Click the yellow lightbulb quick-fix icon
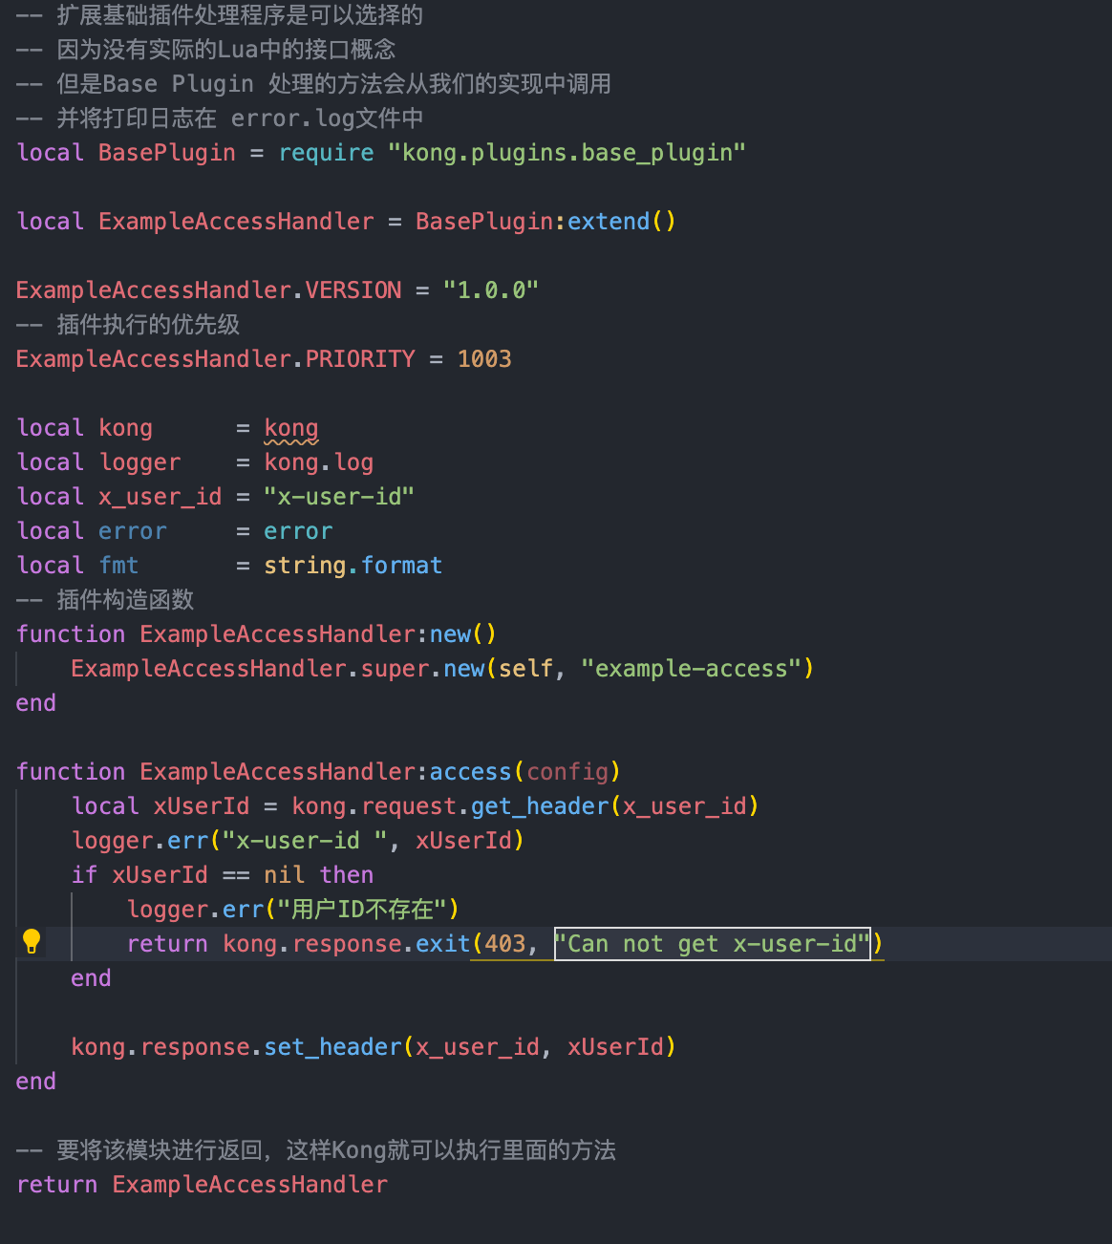The width and height of the screenshot is (1112, 1244). pyautogui.click(x=32, y=942)
